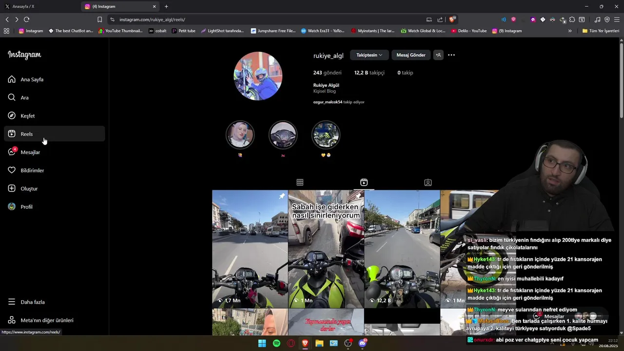The height and width of the screenshot is (351, 624).
Task: Open second highlight showing motorcycle dashboard
Action: (283, 135)
